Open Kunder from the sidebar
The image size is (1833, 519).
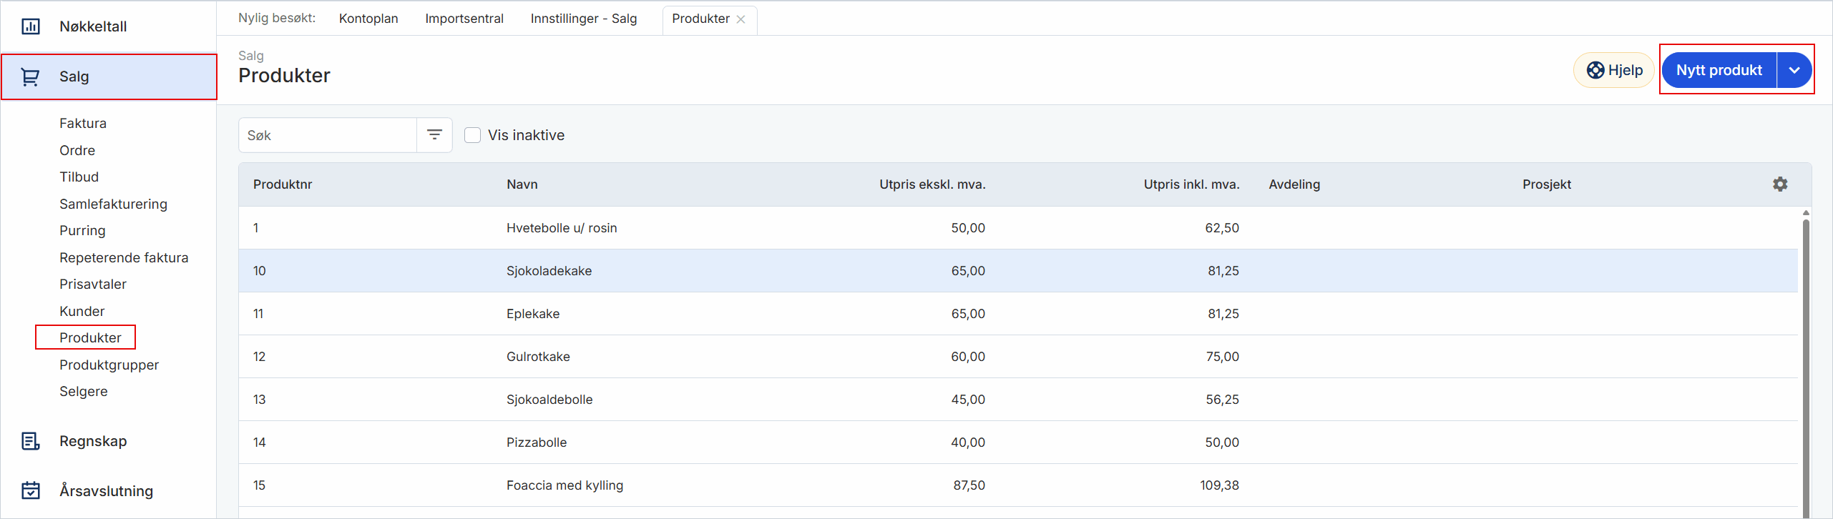coord(82,311)
